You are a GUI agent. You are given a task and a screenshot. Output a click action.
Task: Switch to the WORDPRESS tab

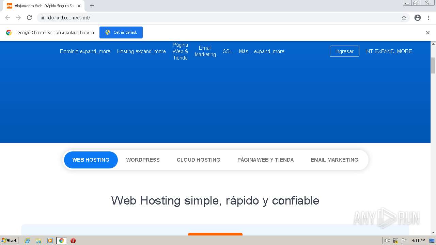point(143,160)
